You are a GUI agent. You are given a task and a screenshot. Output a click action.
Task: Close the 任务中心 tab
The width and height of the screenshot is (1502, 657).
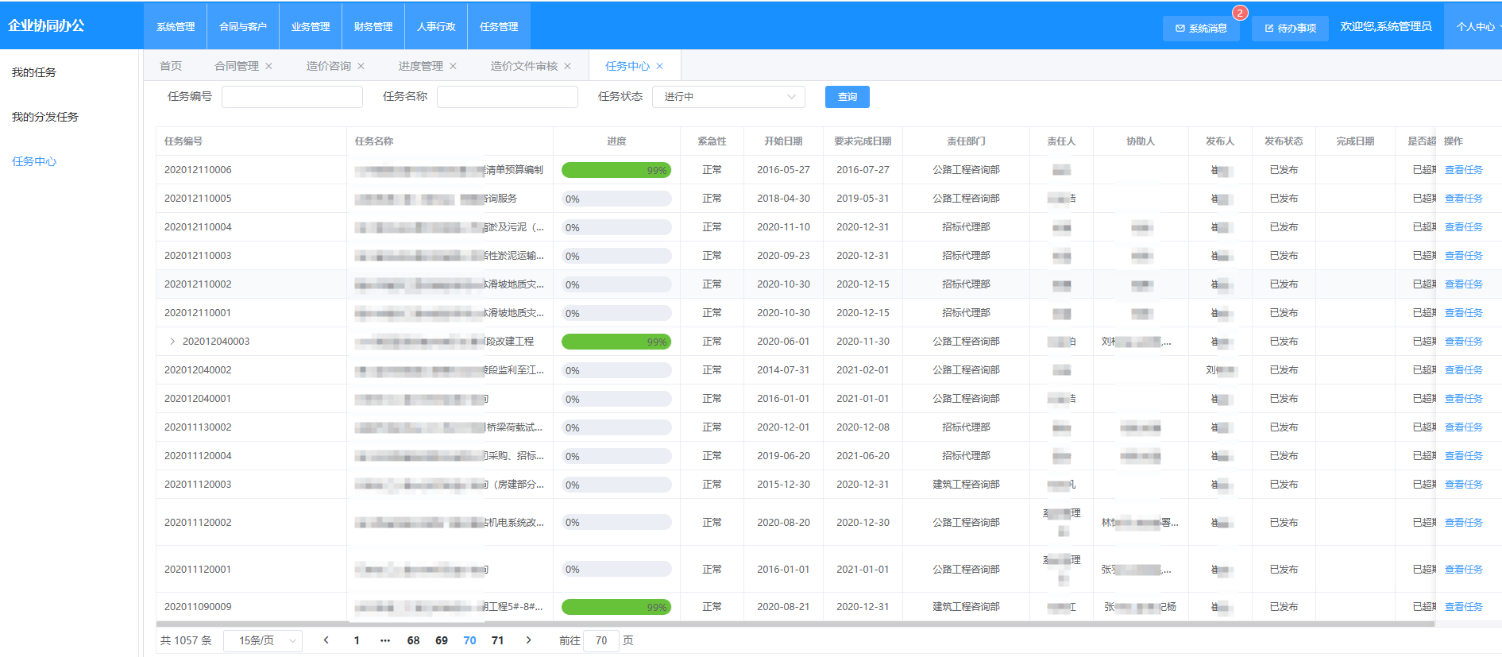pyautogui.click(x=659, y=66)
